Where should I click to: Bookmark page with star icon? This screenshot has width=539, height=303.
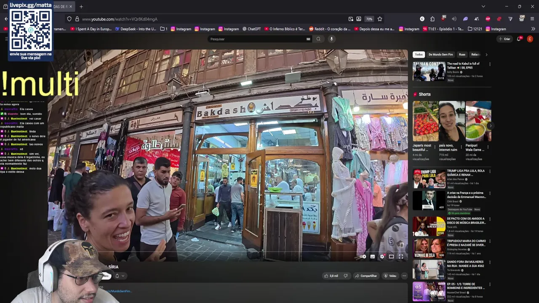click(379, 19)
